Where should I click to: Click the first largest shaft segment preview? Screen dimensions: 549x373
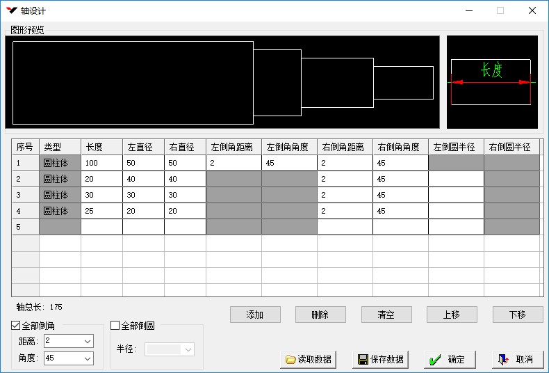click(x=133, y=83)
